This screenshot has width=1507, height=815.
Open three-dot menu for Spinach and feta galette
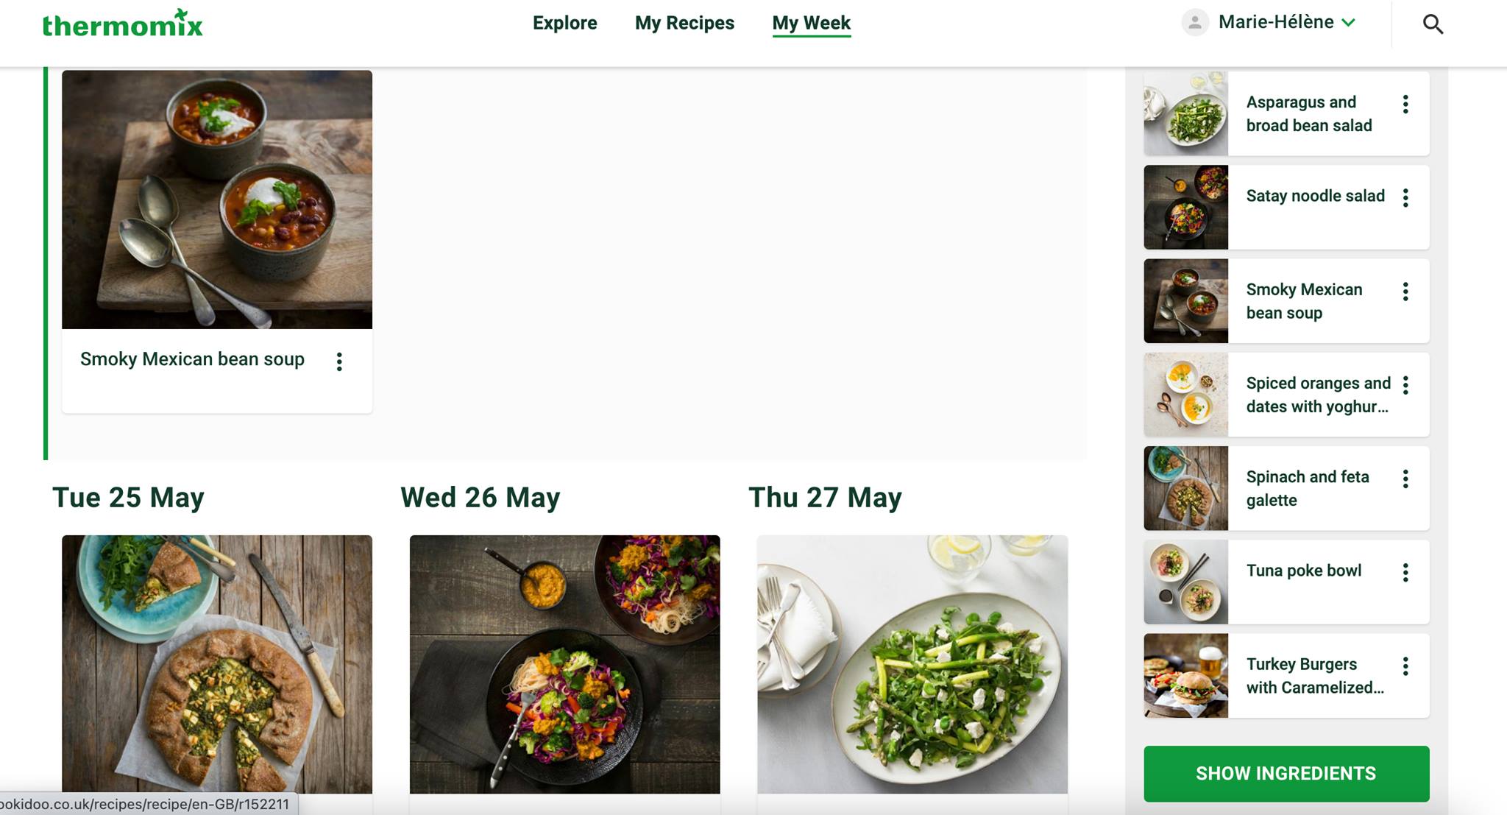pos(1405,479)
